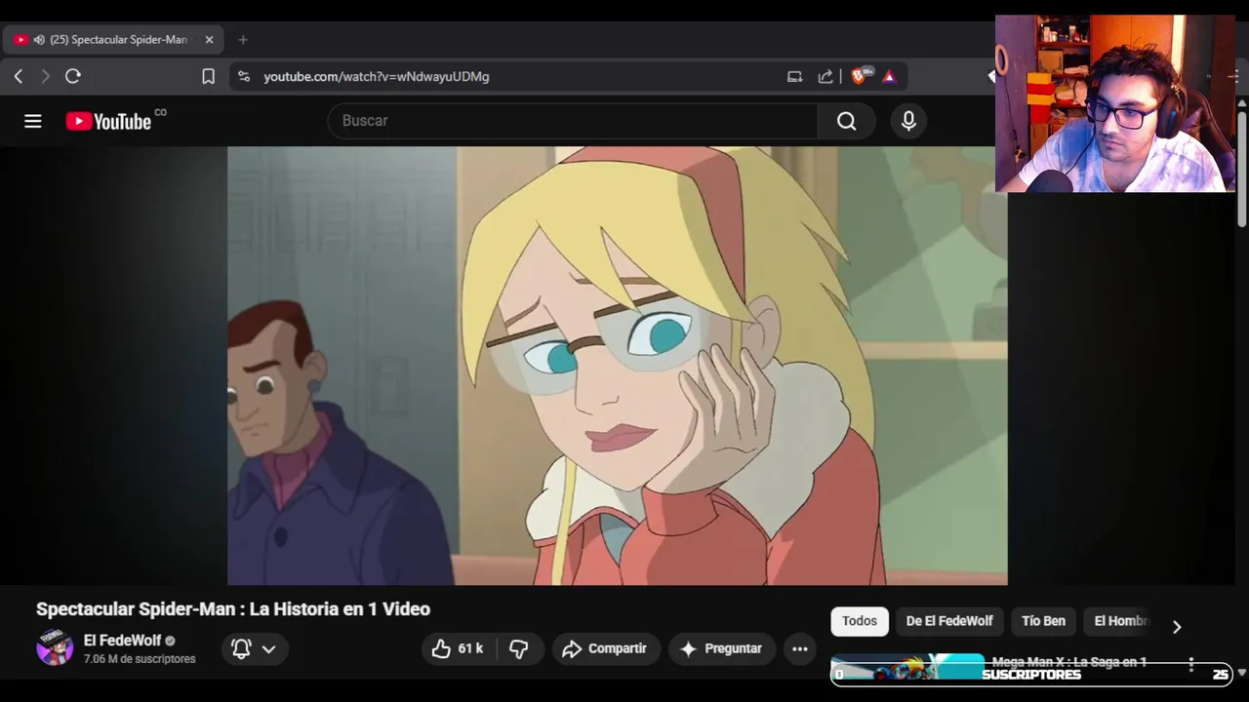This screenshot has width=1249, height=702.
Task: Open more actions three-dot menu
Action: [800, 648]
